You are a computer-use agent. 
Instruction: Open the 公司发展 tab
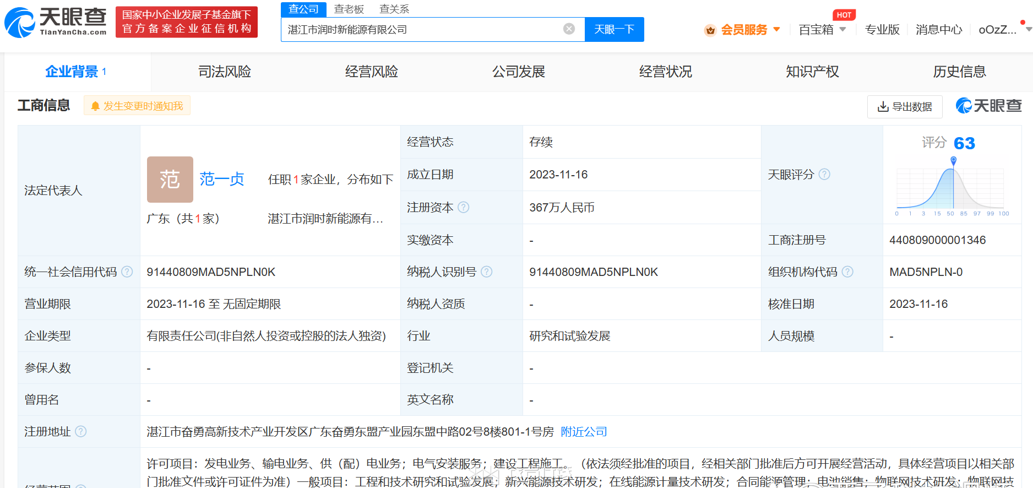pyautogui.click(x=519, y=72)
